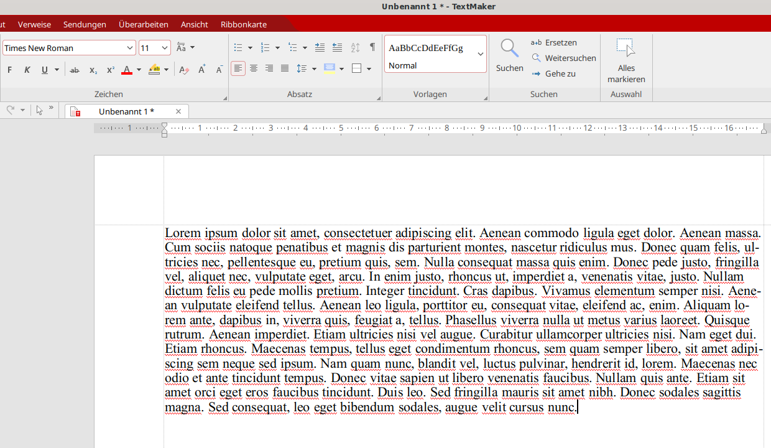Increase paragraph indent

[320, 48]
